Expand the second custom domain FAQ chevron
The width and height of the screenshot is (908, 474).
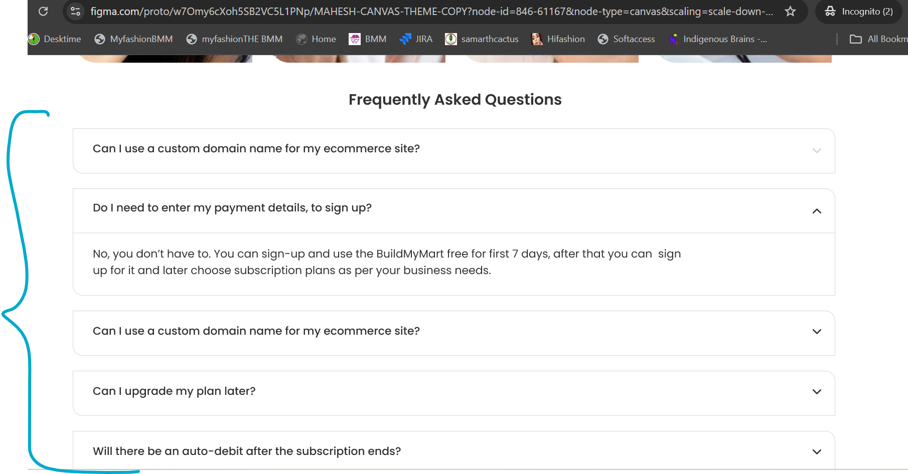pos(817,331)
